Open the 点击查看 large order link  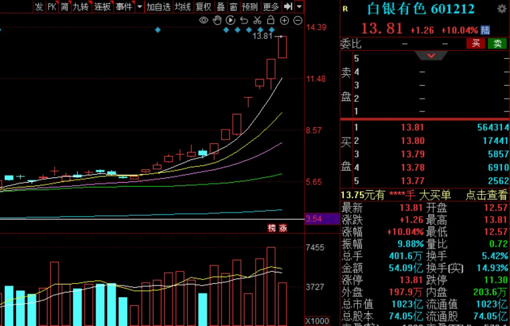[x=486, y=195]
